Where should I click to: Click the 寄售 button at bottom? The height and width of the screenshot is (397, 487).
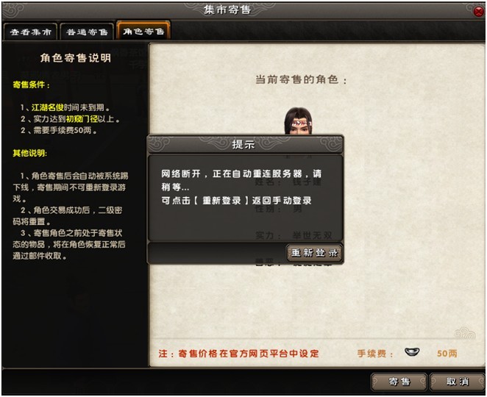[399, 382]
